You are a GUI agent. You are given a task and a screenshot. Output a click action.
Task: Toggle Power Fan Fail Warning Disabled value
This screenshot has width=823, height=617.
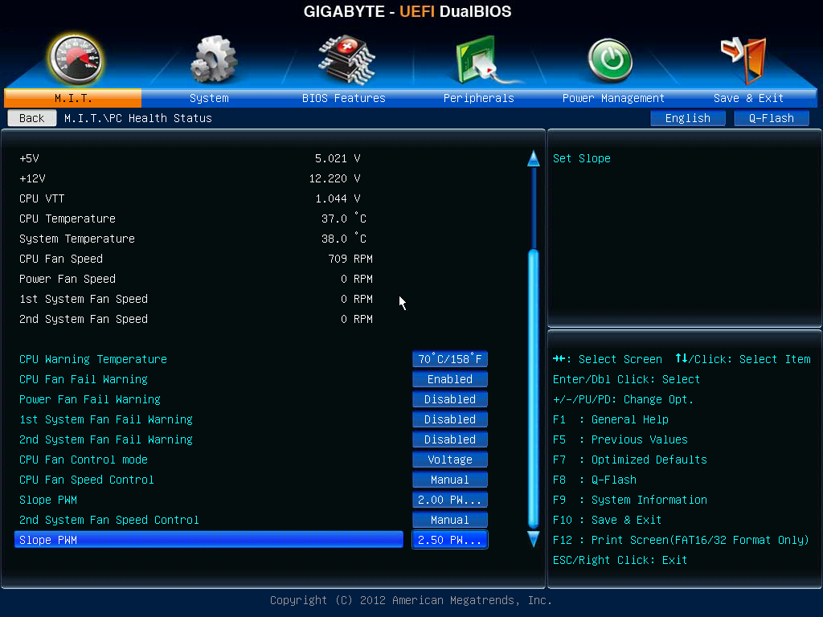pos(450,399)
